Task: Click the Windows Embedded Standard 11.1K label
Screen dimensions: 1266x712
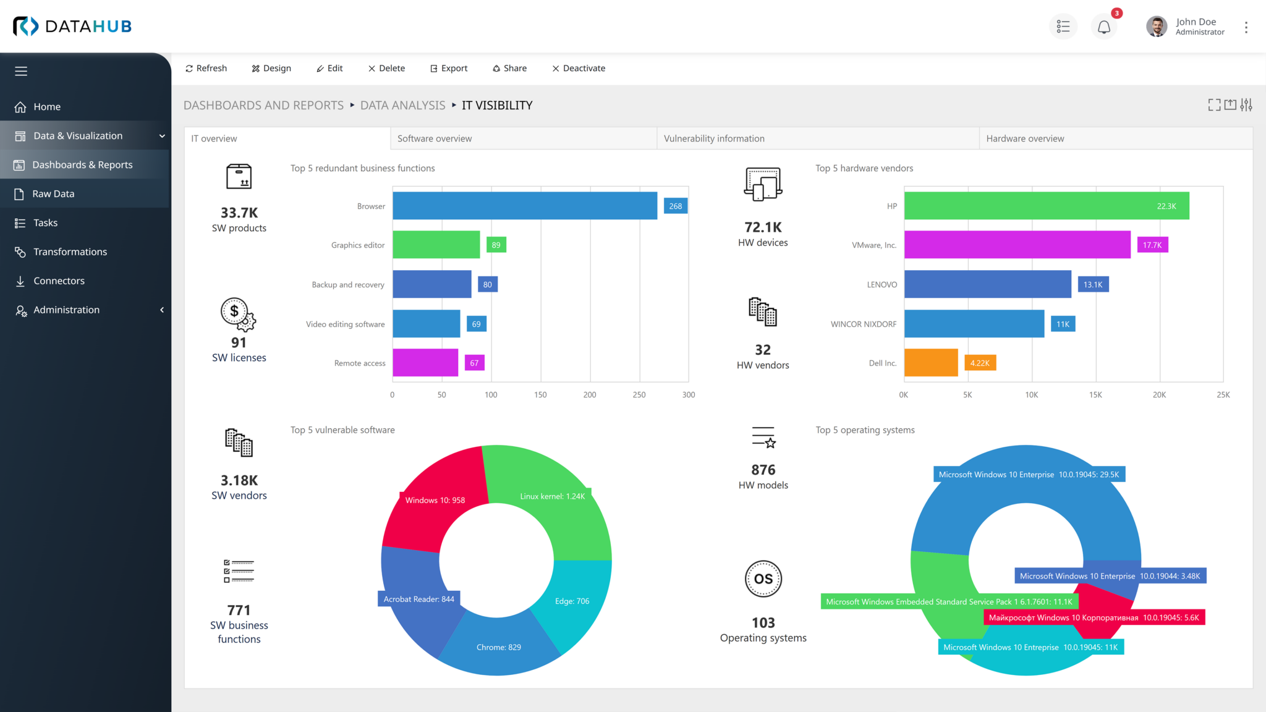Action: point(949,601)
